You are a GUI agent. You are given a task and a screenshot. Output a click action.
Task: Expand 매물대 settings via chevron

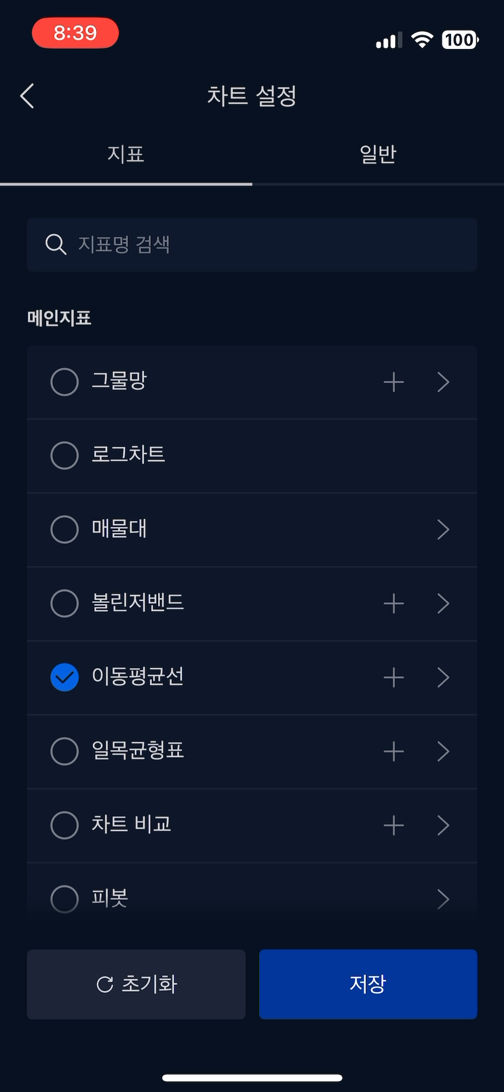coord(443,530)
